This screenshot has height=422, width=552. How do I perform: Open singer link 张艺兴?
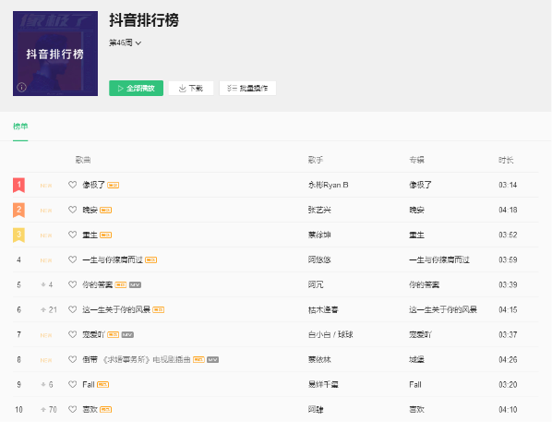[x=319, y=210]
